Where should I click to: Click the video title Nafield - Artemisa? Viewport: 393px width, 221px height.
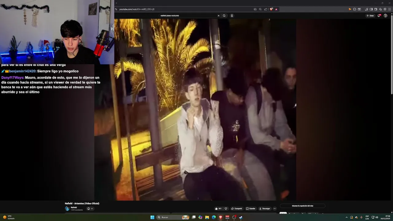tap(82, 204)
